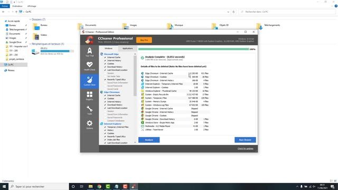Screen dimensions: 338x190
Task: Open the Ordinateur ribbon tab
Action: pos(17,6)
